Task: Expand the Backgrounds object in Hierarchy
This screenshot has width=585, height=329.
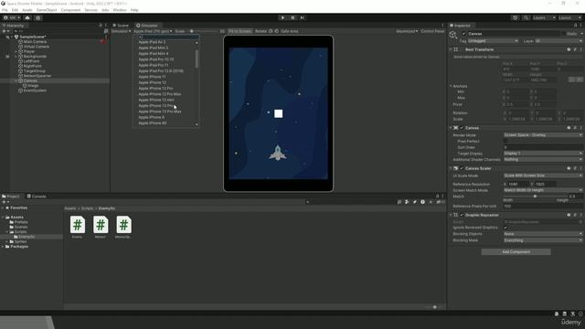Action: 16,57
